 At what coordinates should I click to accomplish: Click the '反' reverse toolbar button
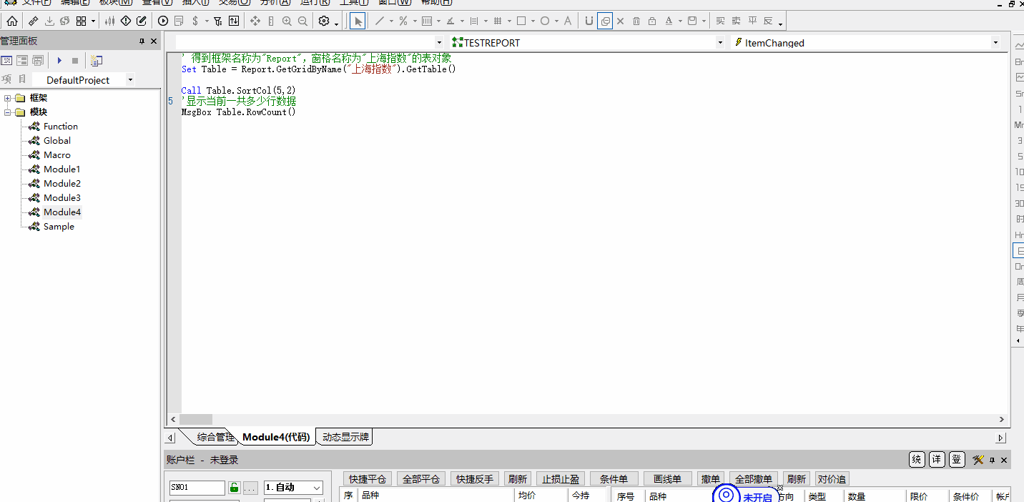click(x=768, y=21)
